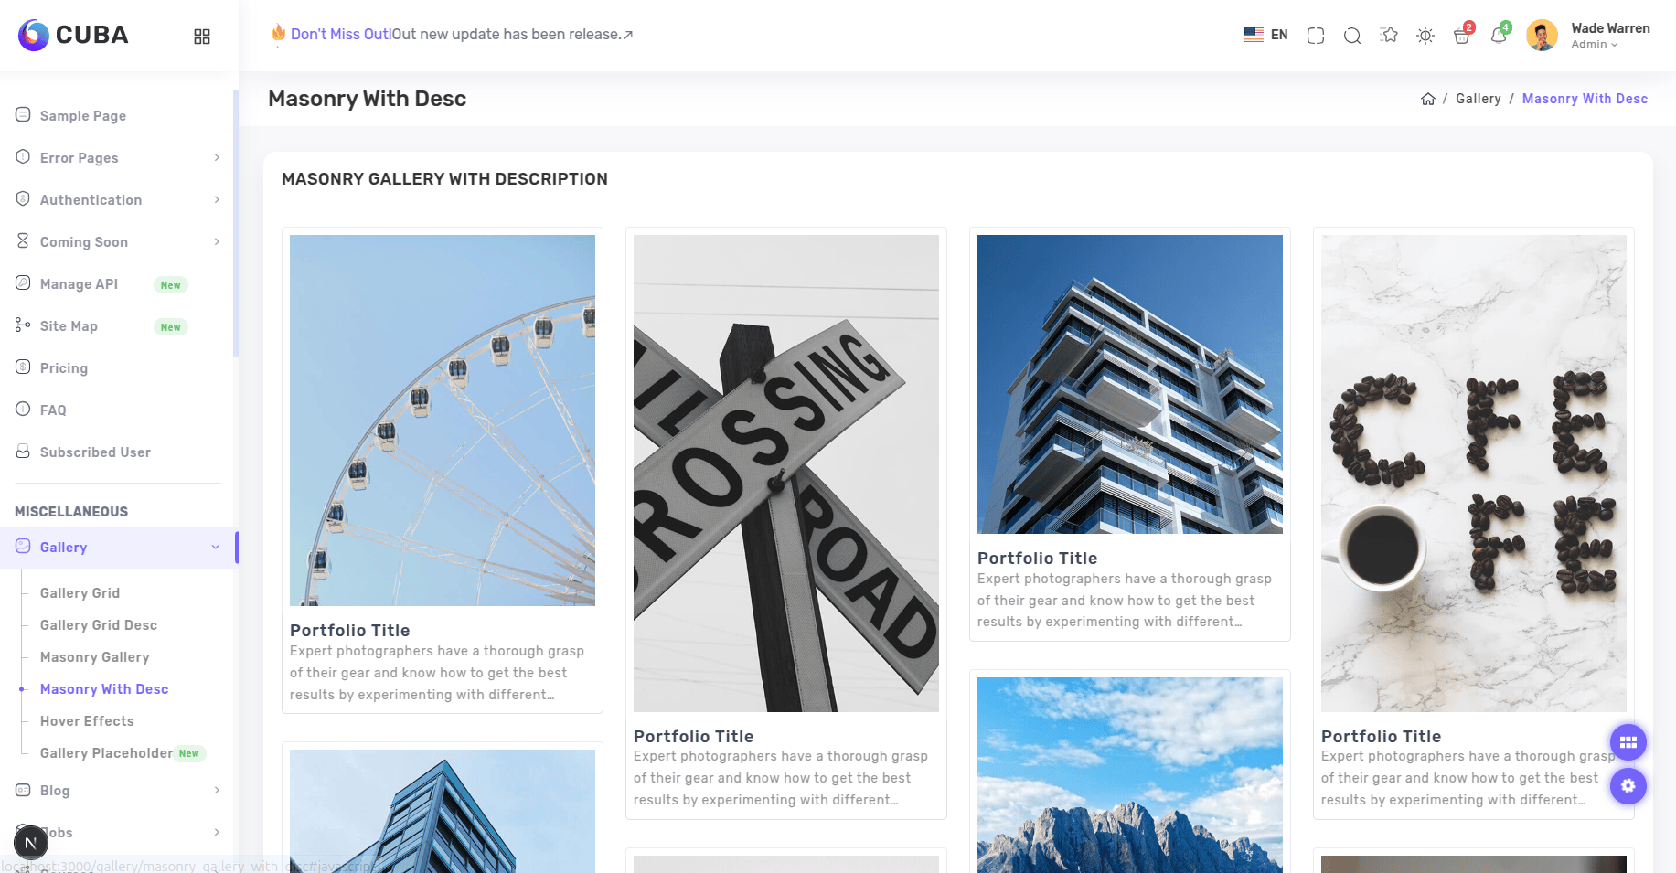Click Gallery link in the breadcrumb

[x=1479, y=99]
